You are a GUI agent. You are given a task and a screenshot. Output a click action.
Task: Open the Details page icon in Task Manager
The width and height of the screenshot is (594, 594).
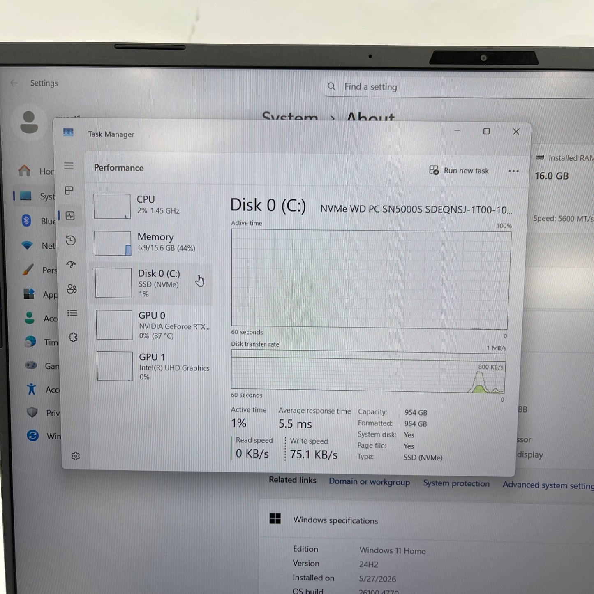pos(72,313)
